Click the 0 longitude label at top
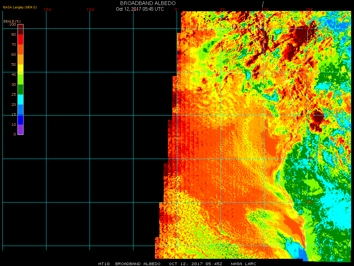 pos(176,9)
